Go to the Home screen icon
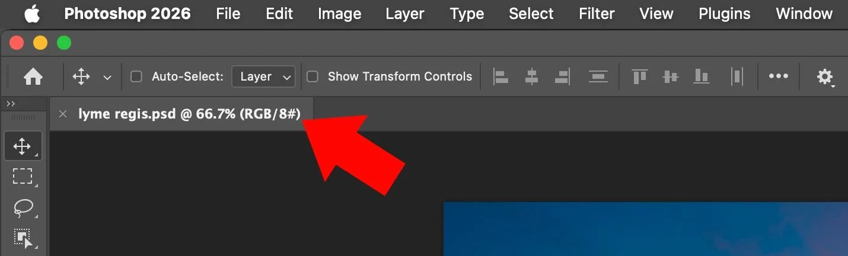The width and height of the screenshot is (848, 256). [x=33, y=76]
